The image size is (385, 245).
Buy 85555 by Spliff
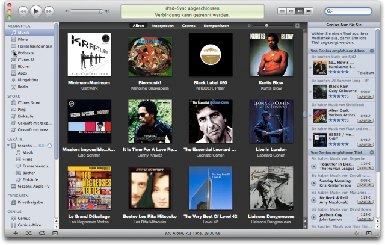365,144
